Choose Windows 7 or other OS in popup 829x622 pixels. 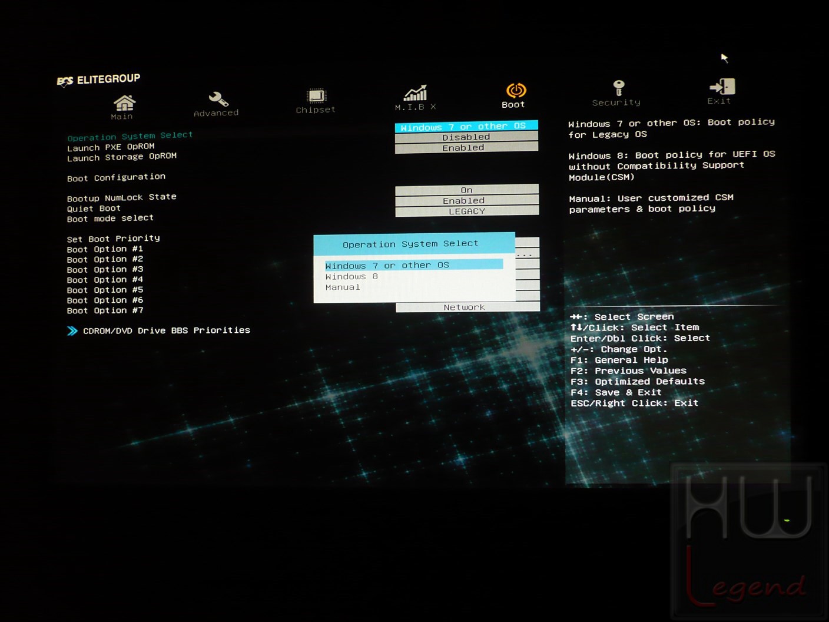[414, 265]
